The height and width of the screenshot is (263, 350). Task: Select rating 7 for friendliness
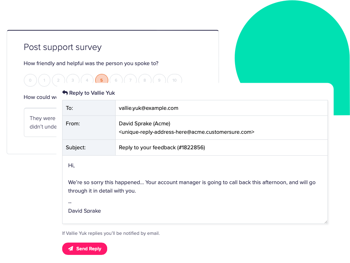pyautogui.click(x=130, y=80)
